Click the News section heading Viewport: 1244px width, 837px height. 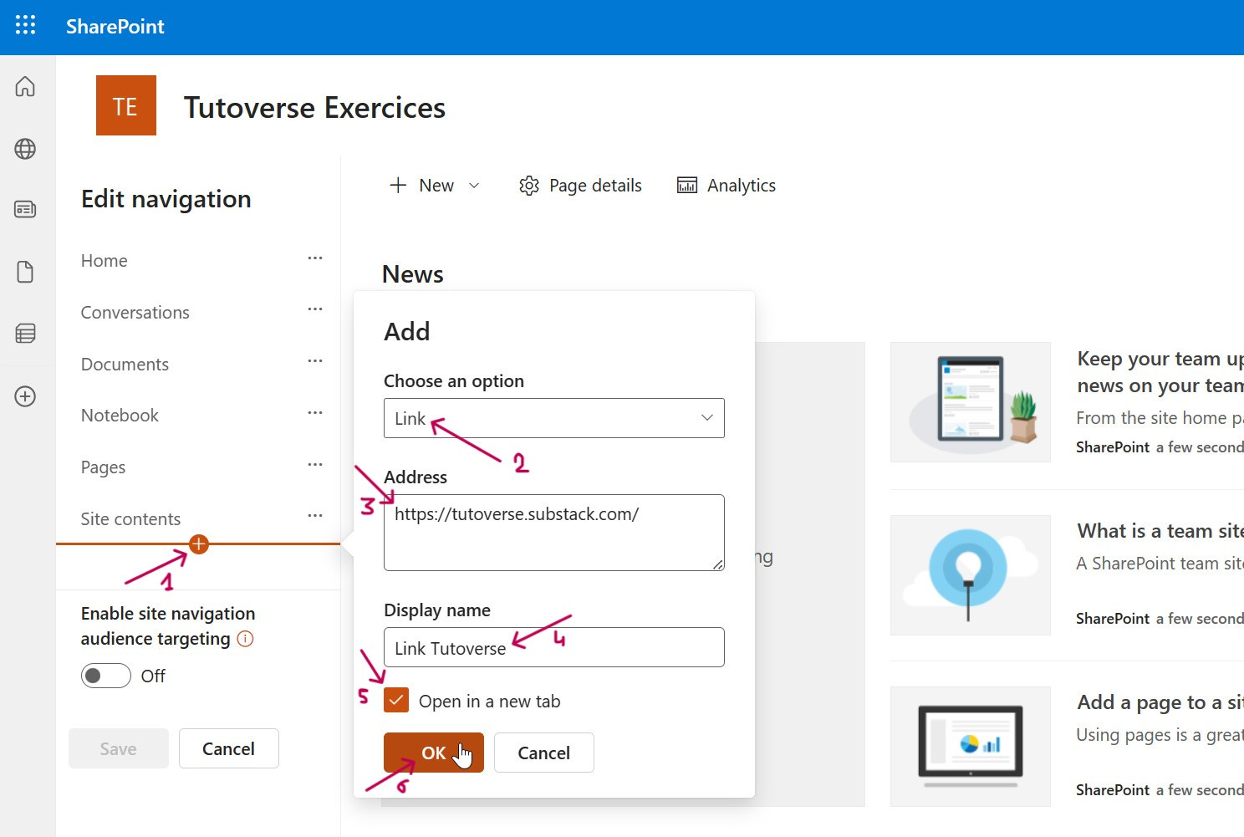tap(413, 274)
